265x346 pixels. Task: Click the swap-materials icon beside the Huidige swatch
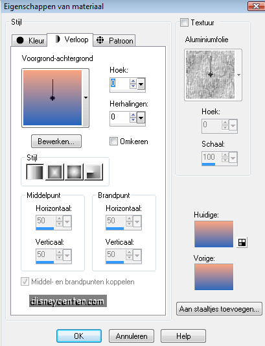(x=242, y=242)
